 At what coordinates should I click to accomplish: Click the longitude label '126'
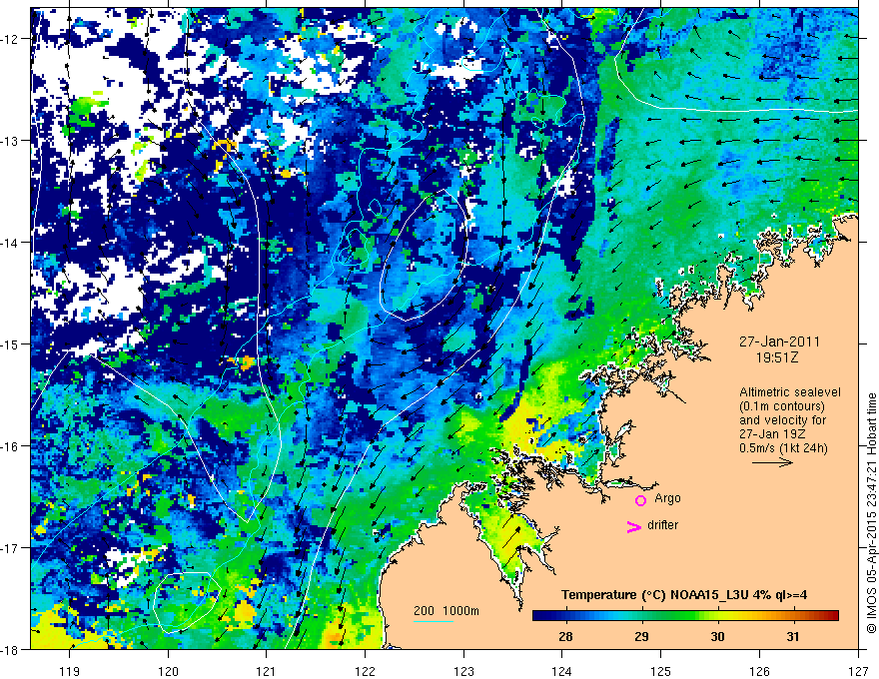pos(759,671)
